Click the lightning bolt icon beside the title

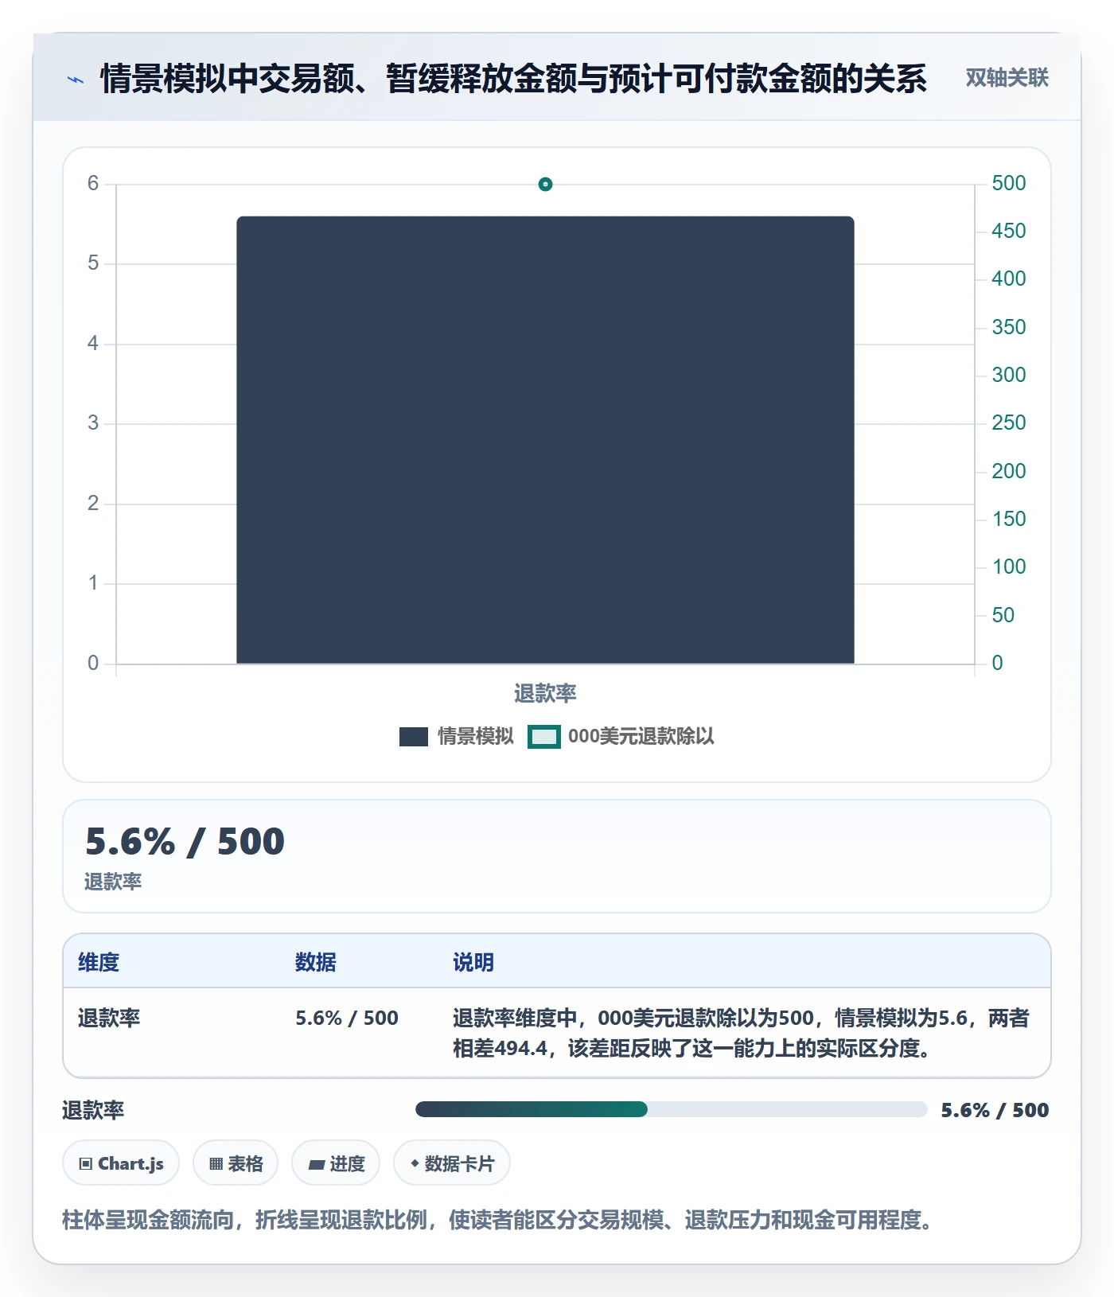[x=76, y=80]
